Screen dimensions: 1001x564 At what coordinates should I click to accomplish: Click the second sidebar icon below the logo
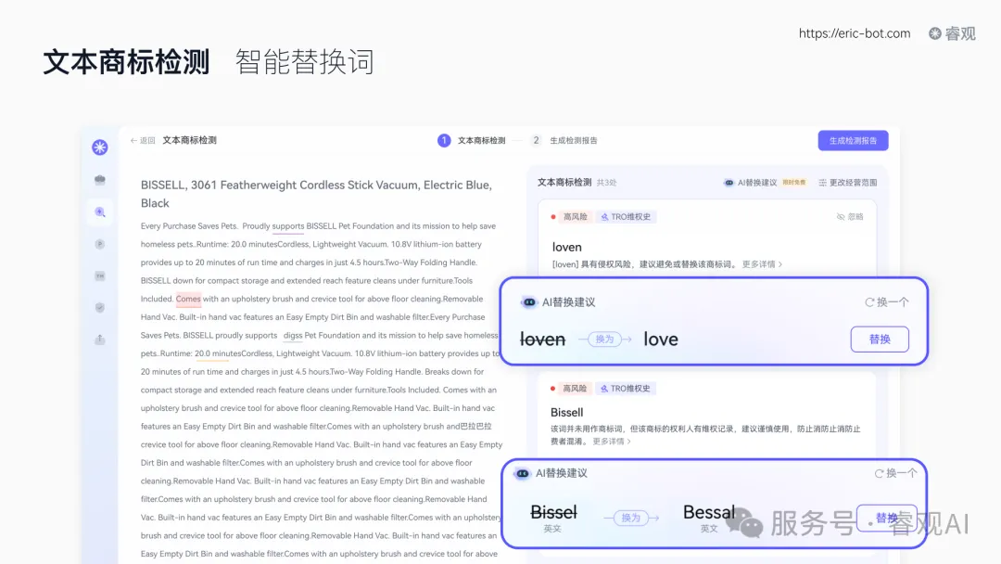pyautogui.click(x=100, y=179)
